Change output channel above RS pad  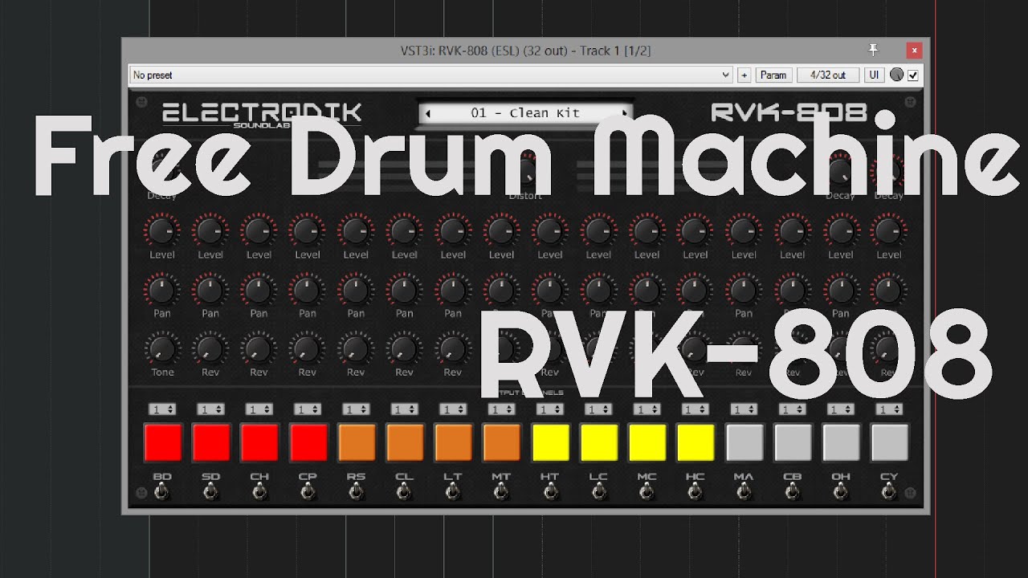coord(356,409)
